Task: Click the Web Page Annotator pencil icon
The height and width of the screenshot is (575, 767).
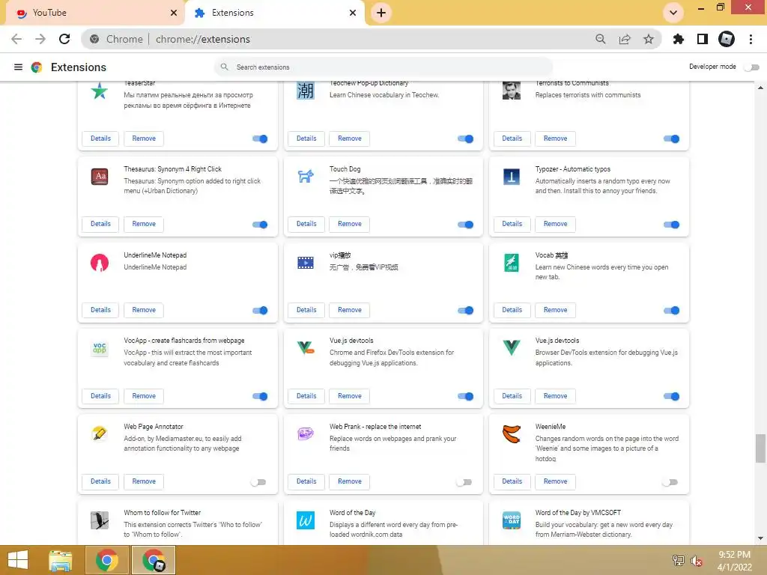Action: [100, 434]
